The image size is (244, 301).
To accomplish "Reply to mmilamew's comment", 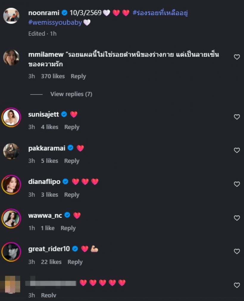I will click(78, 76).
